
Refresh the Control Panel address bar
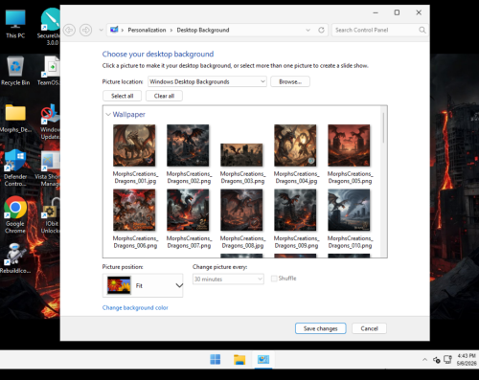[x=321, y=30]
